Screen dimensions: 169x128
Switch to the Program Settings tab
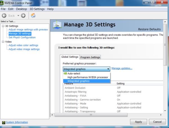(x=90, y=57)
